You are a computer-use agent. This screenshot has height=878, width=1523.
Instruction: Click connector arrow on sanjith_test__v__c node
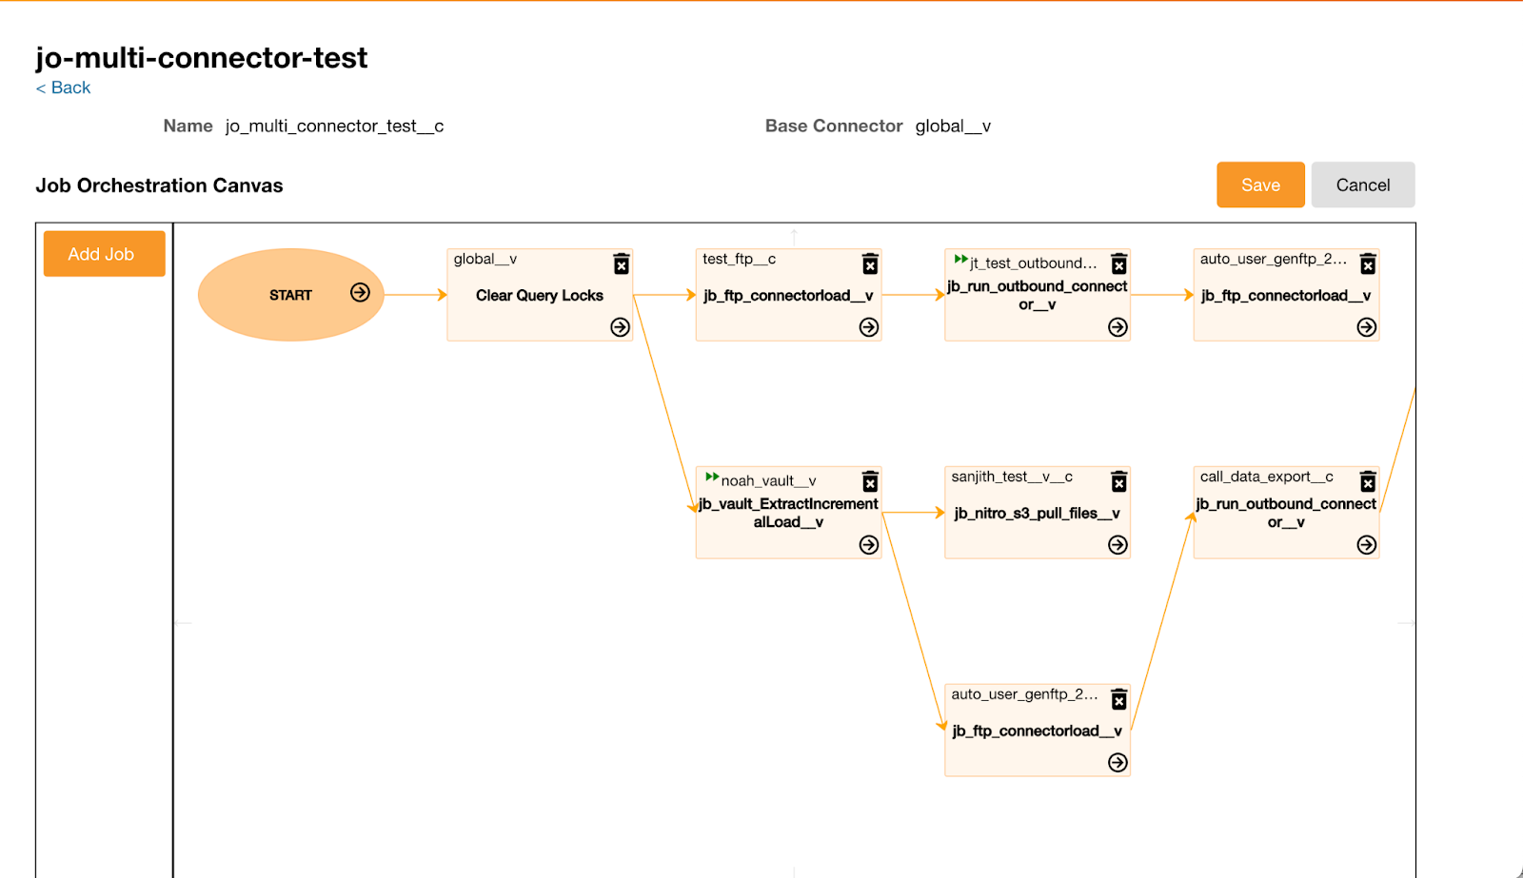click(x=1118, y=545)
